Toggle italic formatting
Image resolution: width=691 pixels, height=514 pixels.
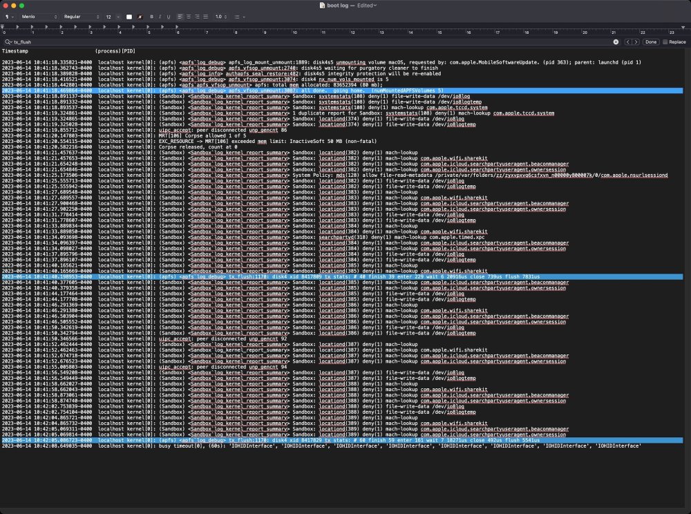point(160,17)
